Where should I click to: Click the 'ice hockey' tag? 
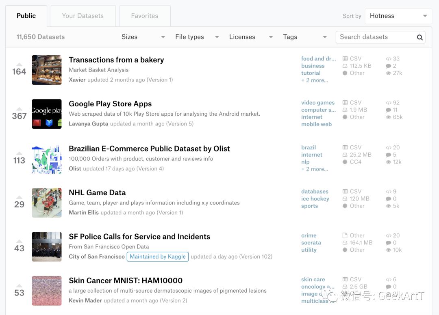[315, 199]
